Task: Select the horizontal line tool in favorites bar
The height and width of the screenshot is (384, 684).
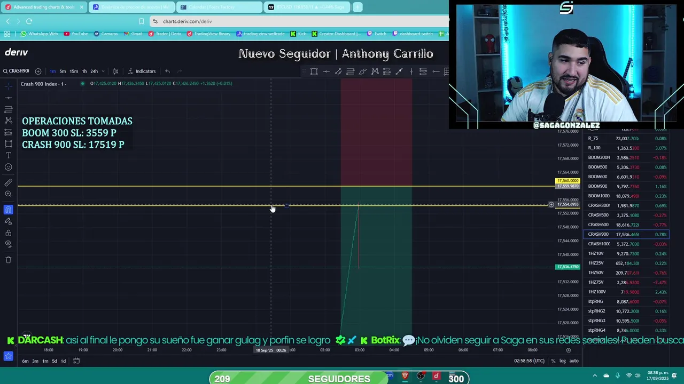Action: [x=327, y=71]
